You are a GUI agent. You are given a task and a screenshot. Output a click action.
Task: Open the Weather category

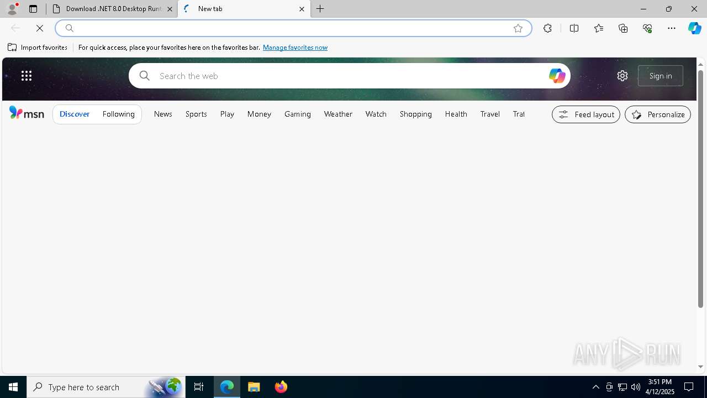click(x=338, y=114)
